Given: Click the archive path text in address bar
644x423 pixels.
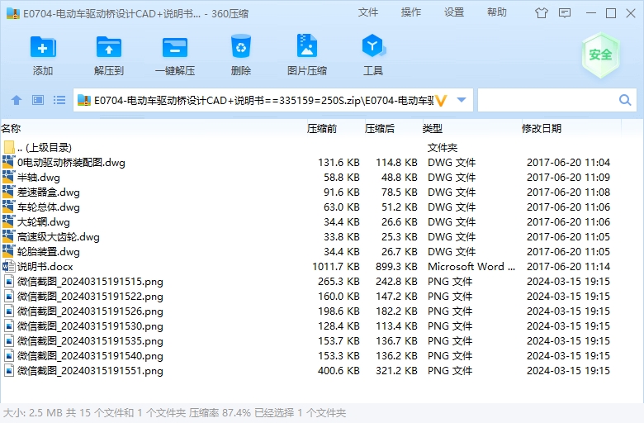Looking at the screenshot, I should pyautogui.click(x=263, y=100).
